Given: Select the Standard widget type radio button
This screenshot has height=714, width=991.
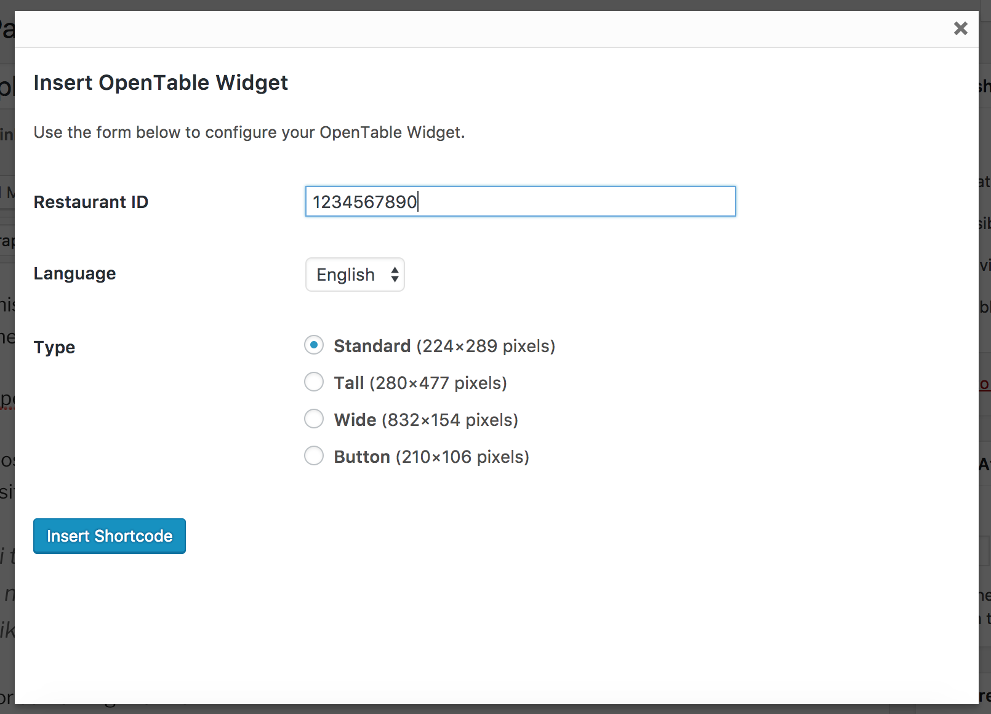Looking at the screenshot, I should click(x=314, y=345).
